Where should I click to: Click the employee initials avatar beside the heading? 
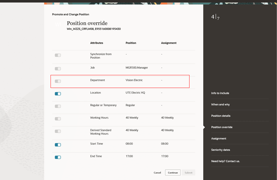pyautogui.click(x=58, y=24)
